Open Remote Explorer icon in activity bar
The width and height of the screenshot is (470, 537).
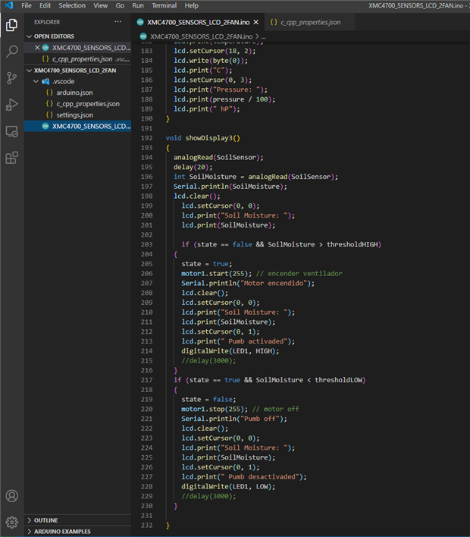pos(11,131)
